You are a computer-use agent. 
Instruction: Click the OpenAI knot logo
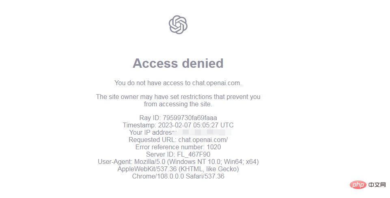tap(178, 25)
